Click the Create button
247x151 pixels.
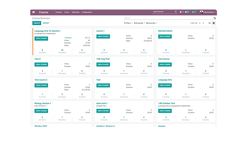click(x=37, y=23)
